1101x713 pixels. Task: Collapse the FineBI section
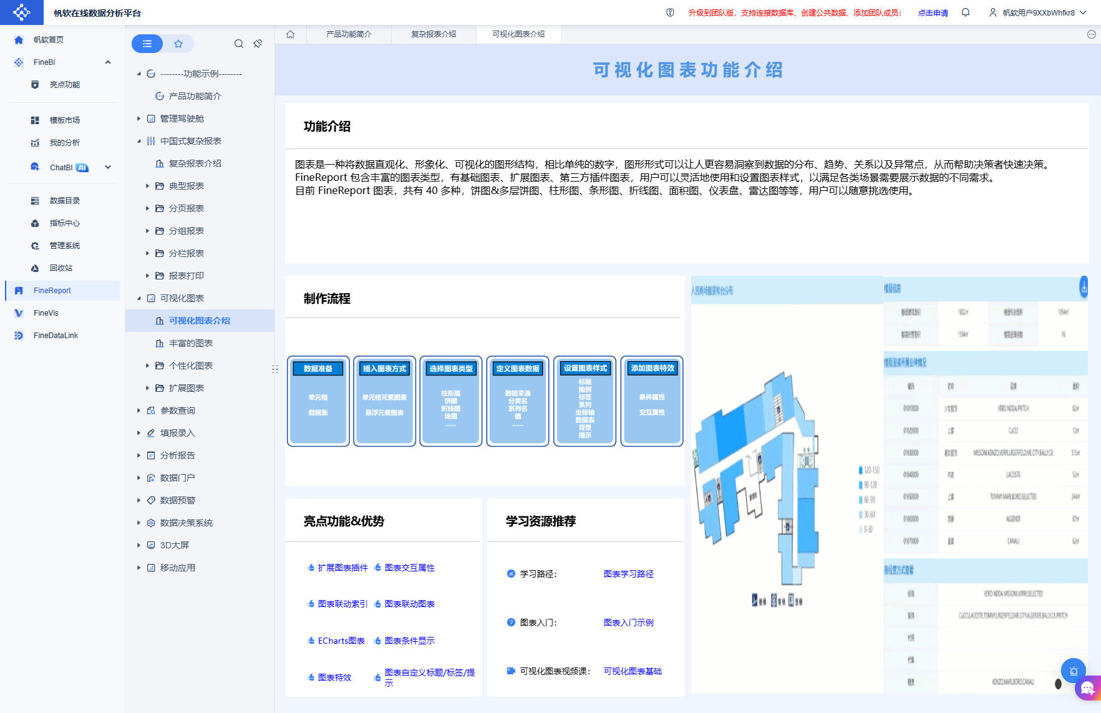coord(108,62)
